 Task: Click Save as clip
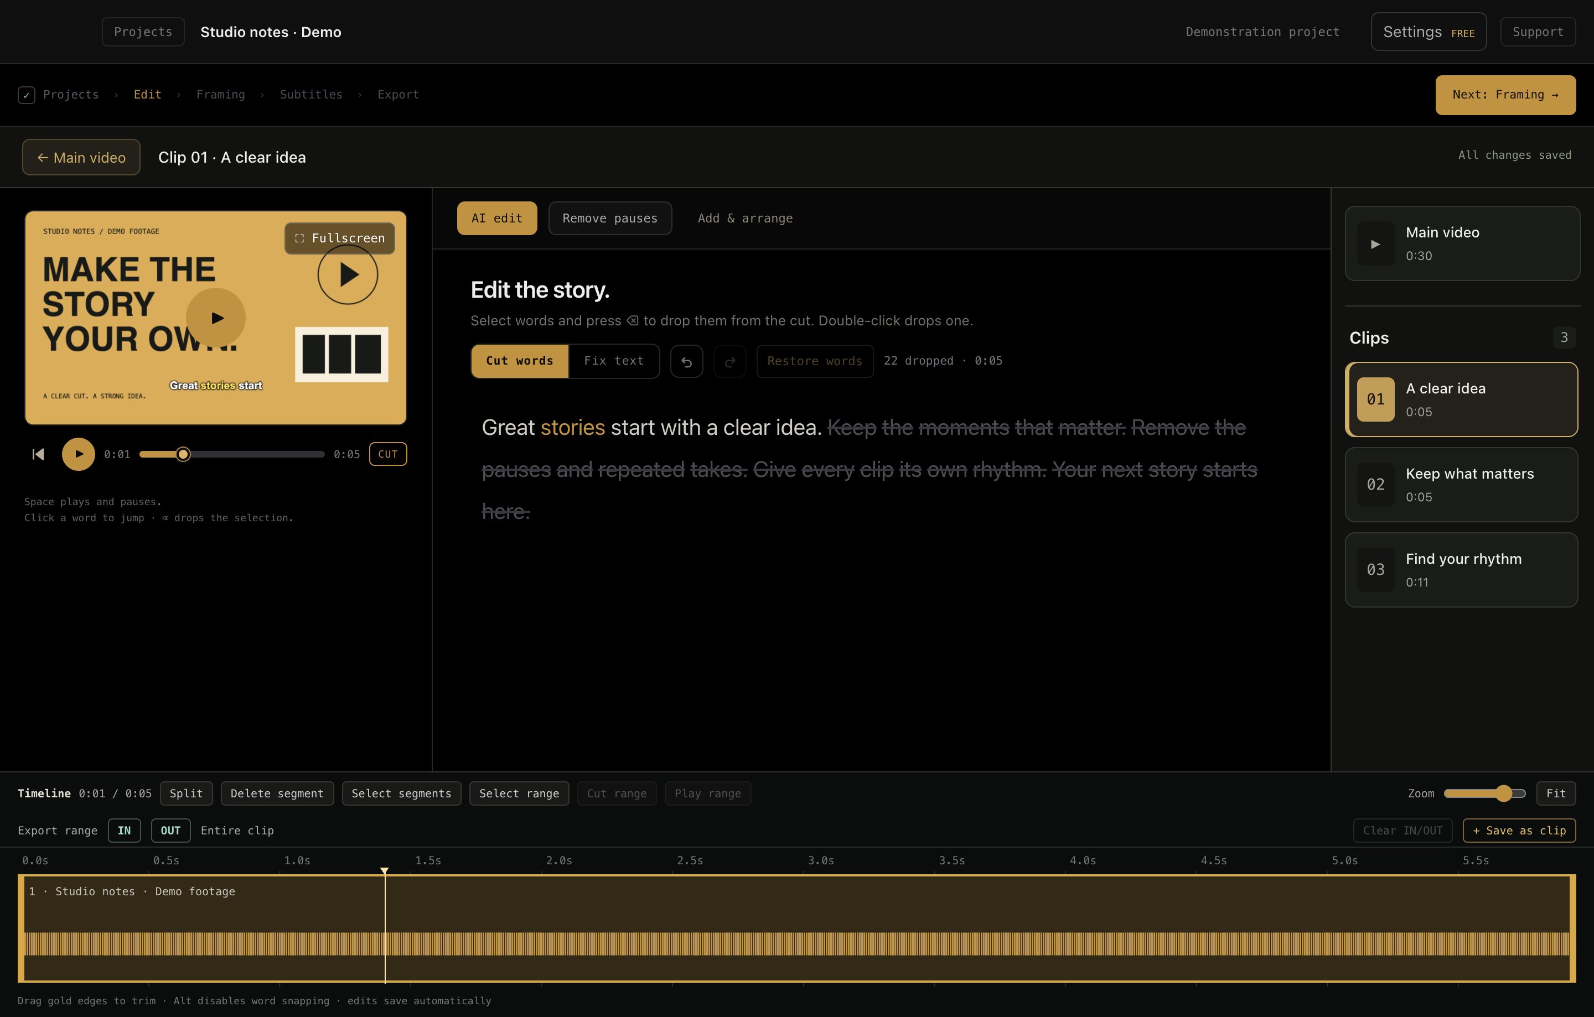coord(1519,831)
